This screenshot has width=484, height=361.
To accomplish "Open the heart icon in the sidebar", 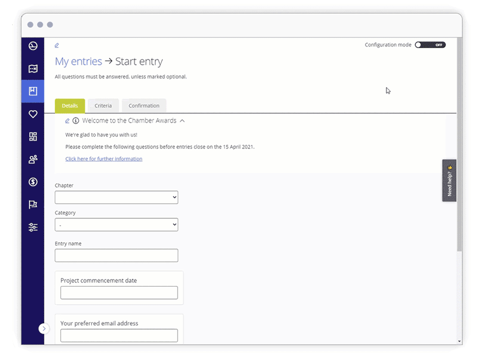I will 33,114.
